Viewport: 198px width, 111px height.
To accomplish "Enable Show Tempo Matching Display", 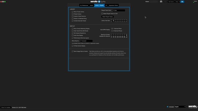I will pos(73,29).
